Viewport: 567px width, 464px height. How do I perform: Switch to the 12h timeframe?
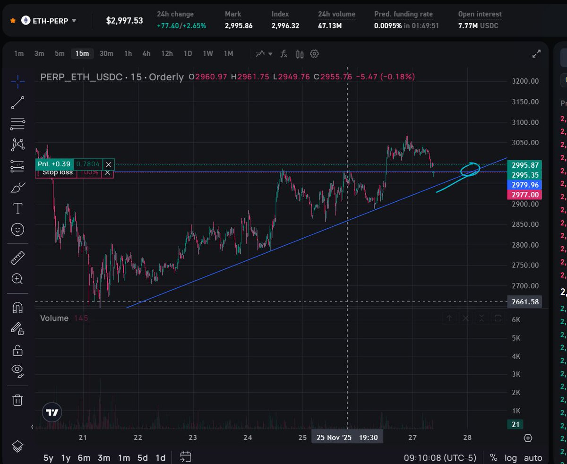(167, 53)
